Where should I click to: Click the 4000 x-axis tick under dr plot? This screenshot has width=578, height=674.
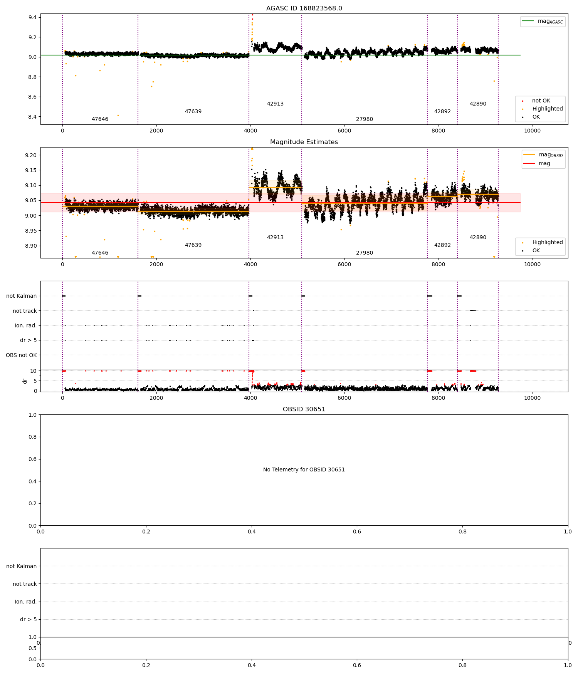[x=250, y=398]
